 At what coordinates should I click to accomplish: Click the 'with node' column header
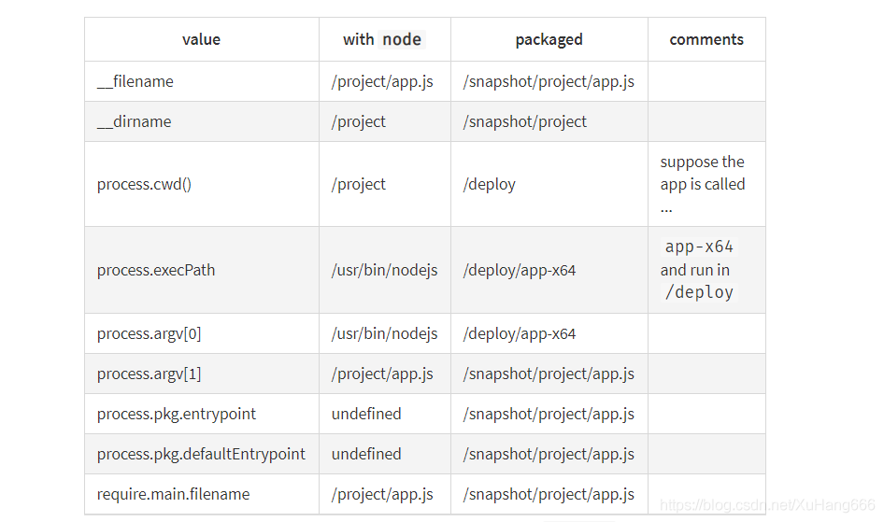[384, 39]
